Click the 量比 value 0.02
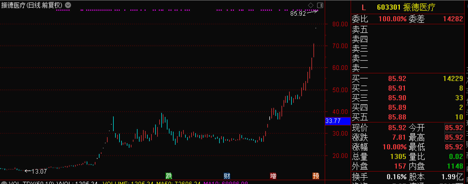Viewport: 468px width, 184px height. [x=456, y=156]
